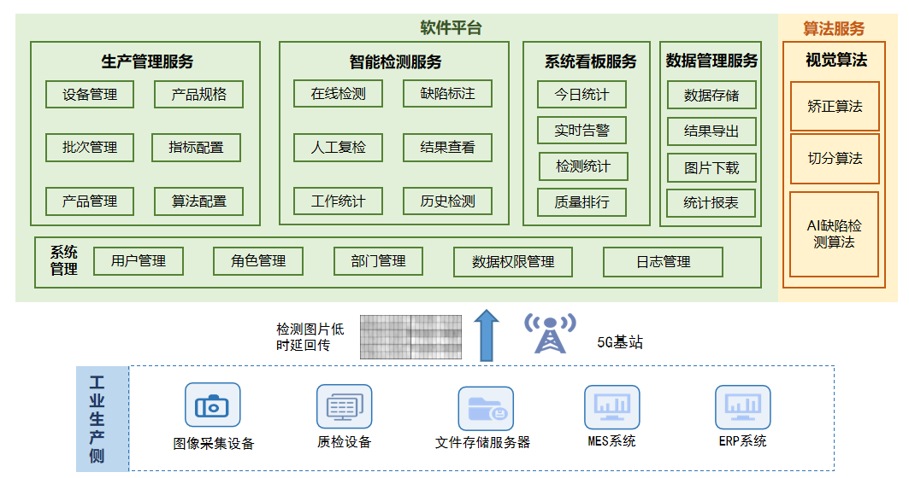This screenshot has height=478, width=909.
Task: Click the 5G基站 tower icon
Action: point(550,334)
